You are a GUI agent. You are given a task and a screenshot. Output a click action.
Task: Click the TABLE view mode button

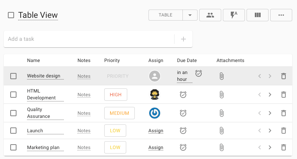pyautogui.click(x=166, y=15)
